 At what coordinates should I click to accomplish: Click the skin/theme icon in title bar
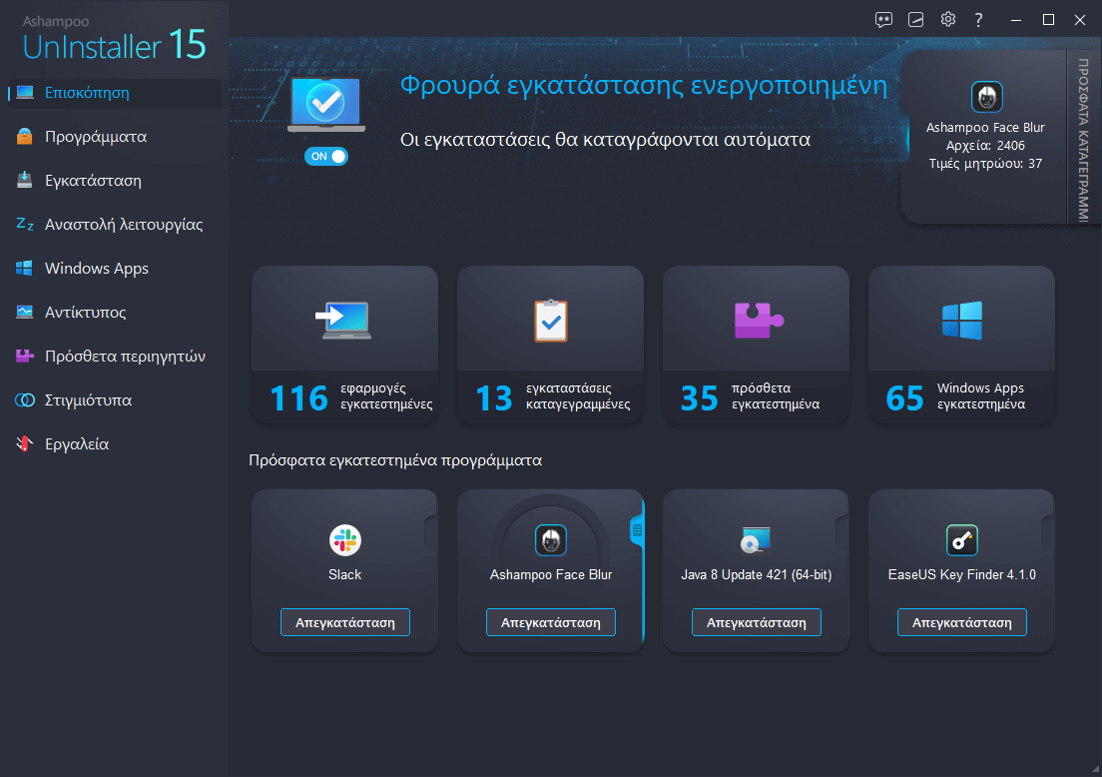(915, 20)
